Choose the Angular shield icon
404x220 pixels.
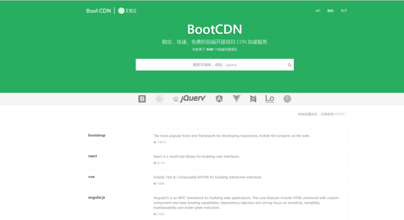click(219, 99)
